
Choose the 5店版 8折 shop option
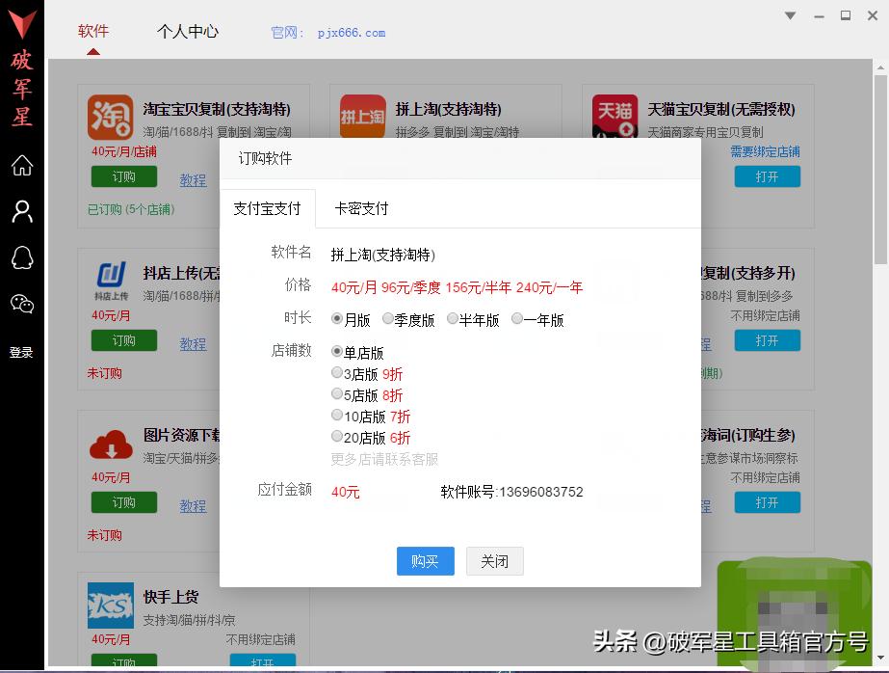[338, 395]
